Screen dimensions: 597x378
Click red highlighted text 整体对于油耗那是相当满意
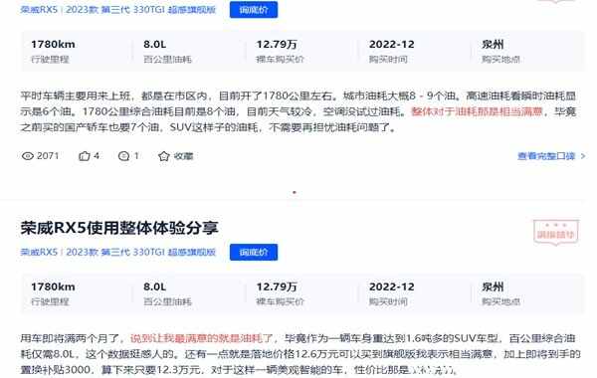click(x=477, y=111)
